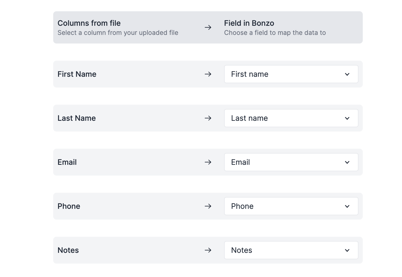402x277 pixels.
Task: Click the Field in Bonzo heading
Action: (x=249, y=23)
